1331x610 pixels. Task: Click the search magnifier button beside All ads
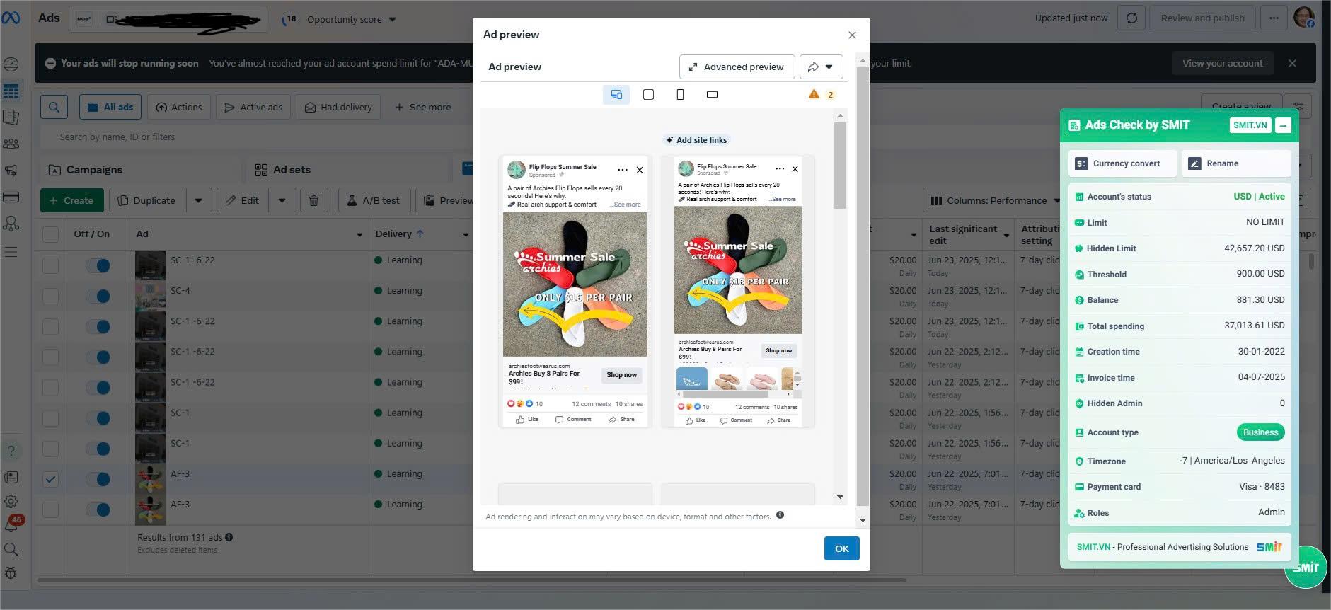point(54,107)
